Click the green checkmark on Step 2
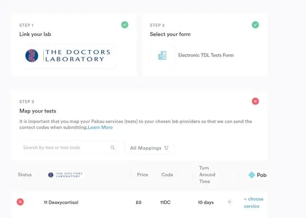Viewport: 306px width, 218px height. pos(255,25)
